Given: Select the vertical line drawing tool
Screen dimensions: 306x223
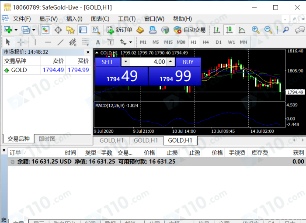Looking at the screenshot, I should tap(35, 42).
